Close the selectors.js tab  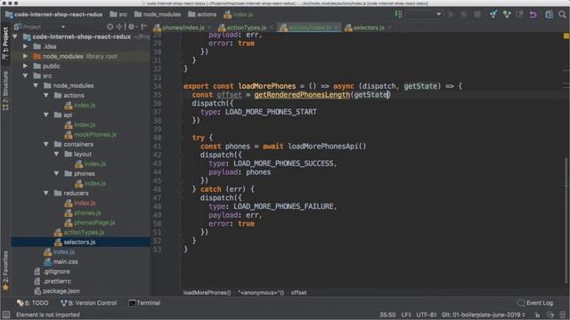[389, 28]
